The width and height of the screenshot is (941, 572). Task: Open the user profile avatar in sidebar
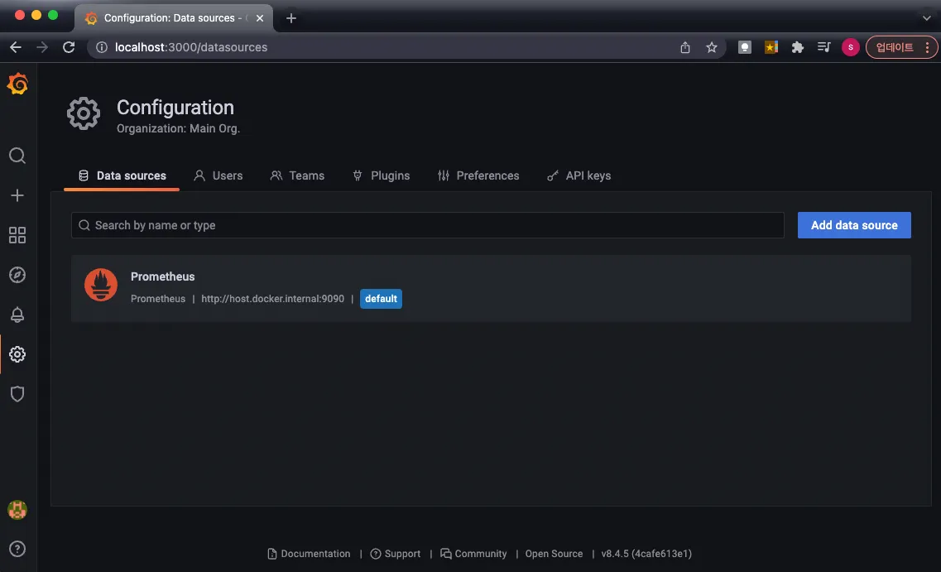(x=17, y=510)
